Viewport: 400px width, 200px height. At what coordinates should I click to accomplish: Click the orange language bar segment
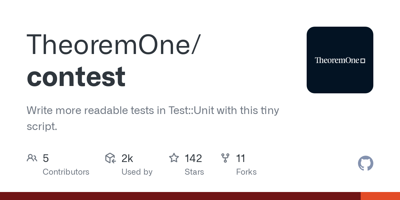tap(380, 196)
